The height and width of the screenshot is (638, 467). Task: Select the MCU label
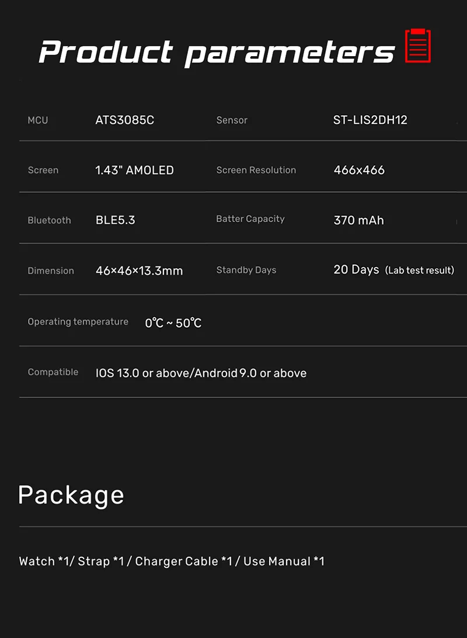38,120
